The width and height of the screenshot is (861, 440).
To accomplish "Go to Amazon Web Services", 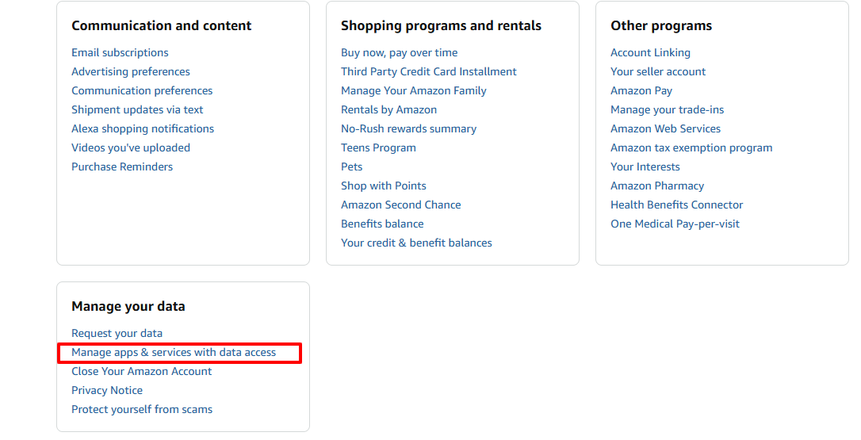I will 665,128.
